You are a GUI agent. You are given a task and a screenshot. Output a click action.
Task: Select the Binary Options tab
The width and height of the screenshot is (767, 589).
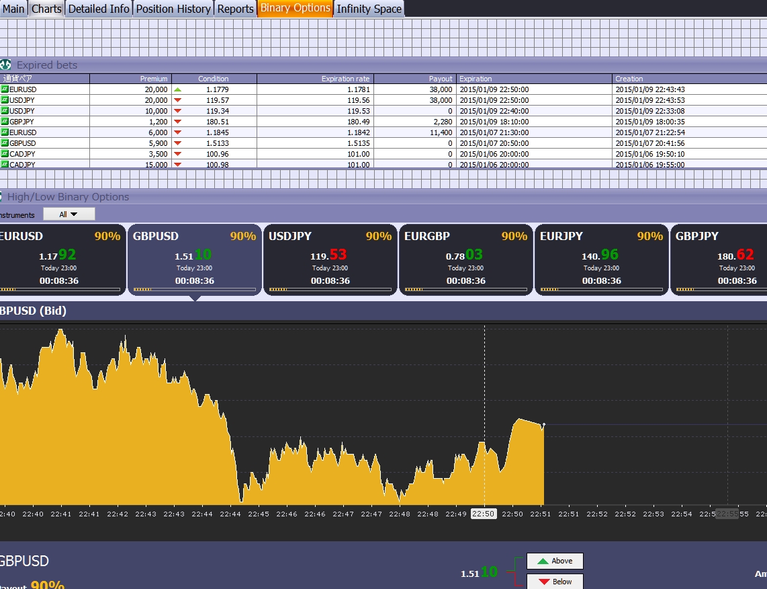[x=295, y=8]
